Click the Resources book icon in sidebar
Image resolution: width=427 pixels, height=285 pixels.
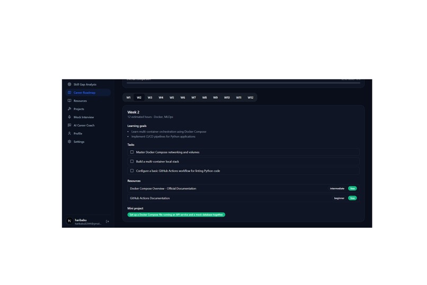click(69, 101)
